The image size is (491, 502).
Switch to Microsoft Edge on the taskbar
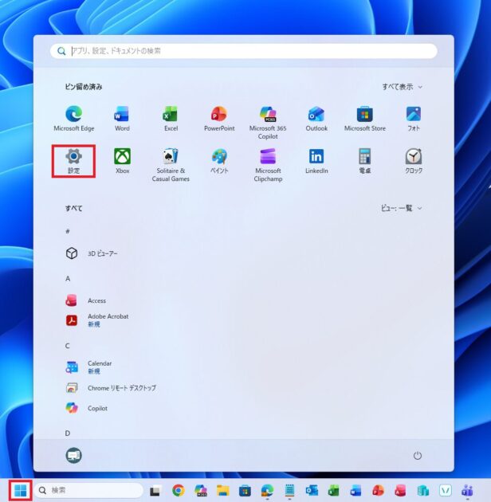pyautogui.click(x=267, y=490)
